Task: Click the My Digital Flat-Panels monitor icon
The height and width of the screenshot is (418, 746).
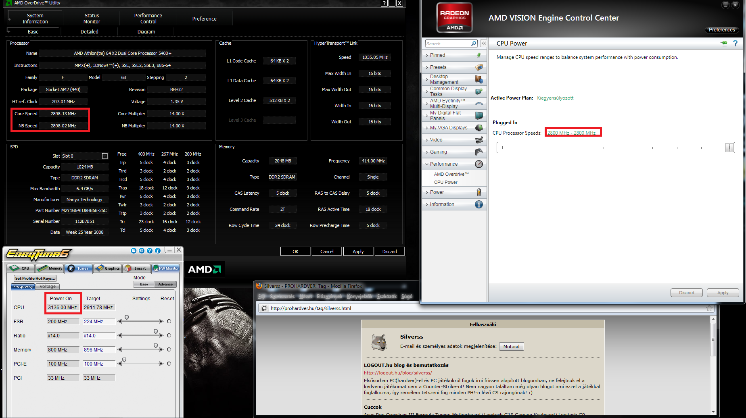Action: click(x=479, y=115)
